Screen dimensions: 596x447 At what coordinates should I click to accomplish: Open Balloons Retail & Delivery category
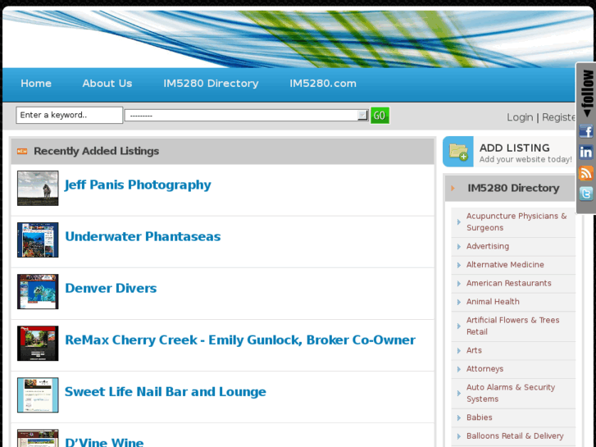click(515, 436)
